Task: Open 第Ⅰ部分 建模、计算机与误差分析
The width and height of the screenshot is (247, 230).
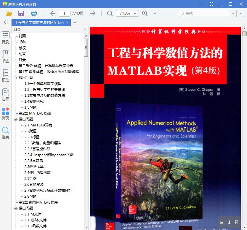Action: pyautogui.click(x=46, y=66)
